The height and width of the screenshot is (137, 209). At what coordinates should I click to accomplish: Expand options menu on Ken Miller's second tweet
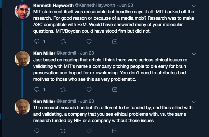(194, 54)
